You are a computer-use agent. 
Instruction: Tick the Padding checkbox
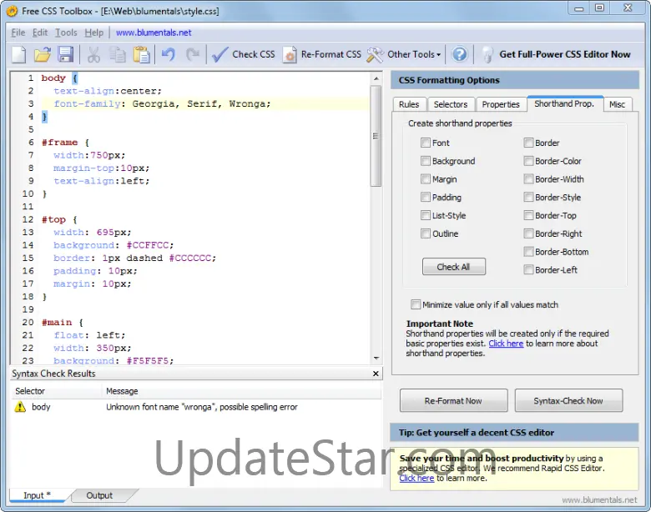coord(425,197)
